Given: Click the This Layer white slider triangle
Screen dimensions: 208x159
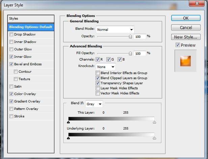Looking at the screenshot, I should (154, 122).
